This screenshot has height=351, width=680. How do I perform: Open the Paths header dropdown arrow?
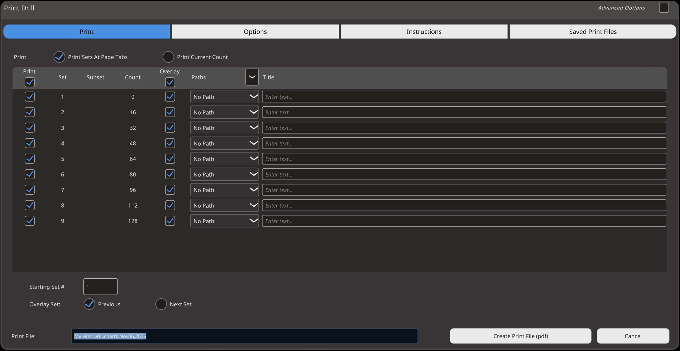252,77
